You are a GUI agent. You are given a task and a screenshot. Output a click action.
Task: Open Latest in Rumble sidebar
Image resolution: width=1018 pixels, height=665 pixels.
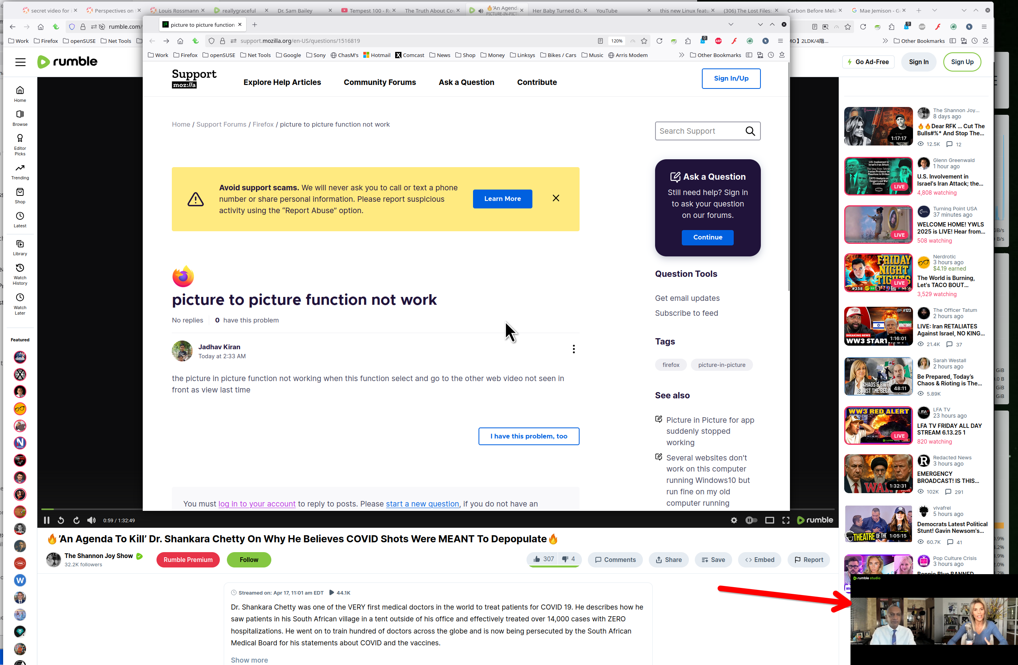[20, 219]
